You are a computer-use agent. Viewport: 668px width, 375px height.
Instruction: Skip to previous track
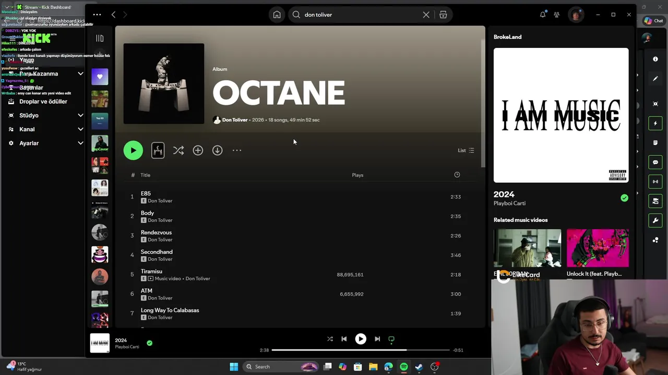click(344, 339)
